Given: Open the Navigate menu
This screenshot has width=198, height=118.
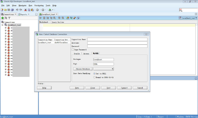Looking at the screenshot, I should pyautogui.click(x=22, y=5).
